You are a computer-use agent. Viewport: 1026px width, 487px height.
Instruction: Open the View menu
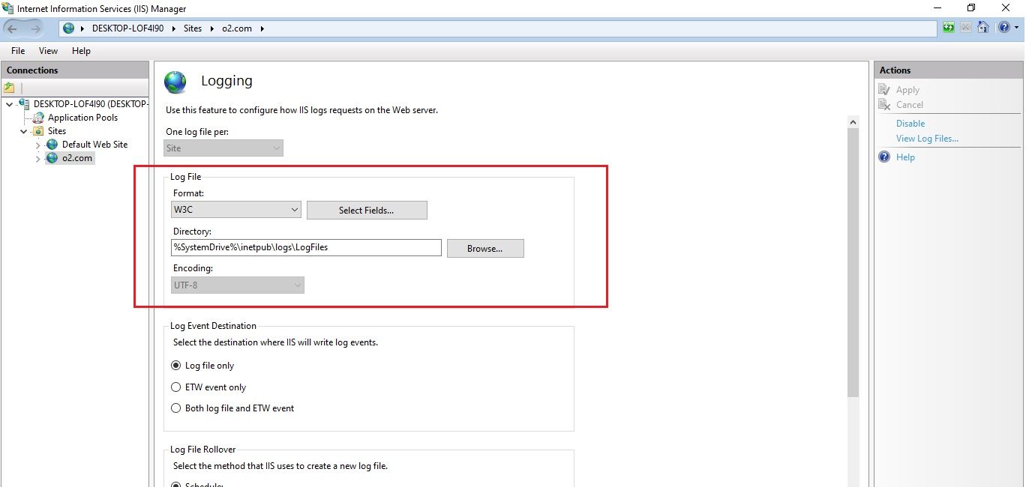(x=48, y=51)
